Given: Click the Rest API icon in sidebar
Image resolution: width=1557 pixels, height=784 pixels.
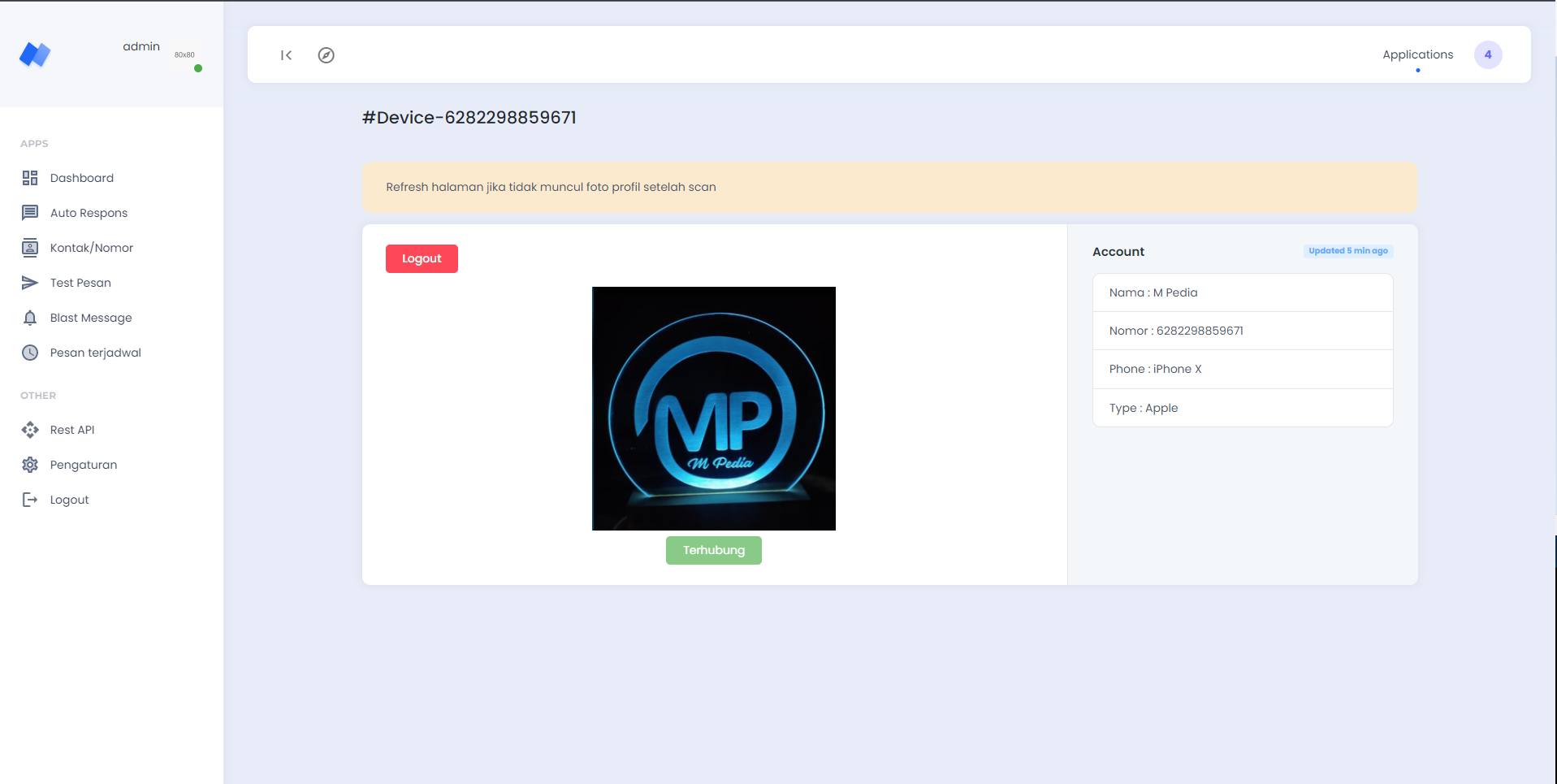Looking at the screenshot, I should (x=30, y=430).
